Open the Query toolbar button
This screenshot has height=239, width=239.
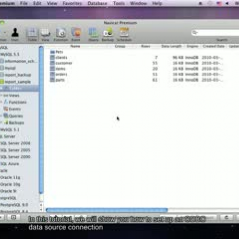(x=93, y=34)
